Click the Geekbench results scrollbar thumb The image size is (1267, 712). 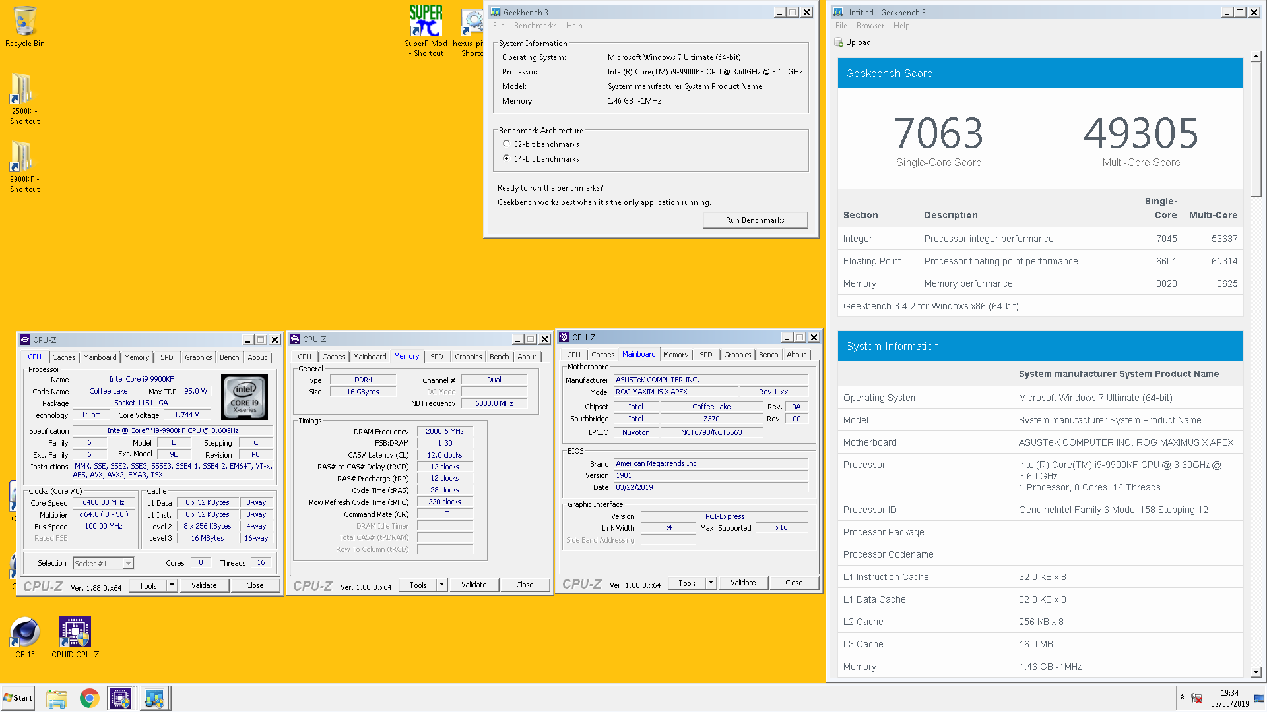coord(1256,129)
